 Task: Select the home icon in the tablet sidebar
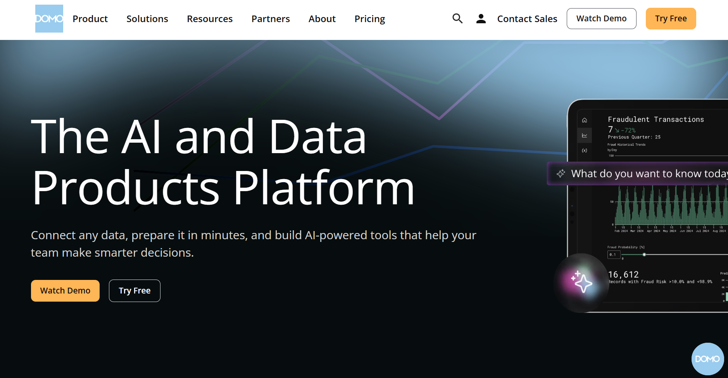pyautogui.click(x=585, y=120)
